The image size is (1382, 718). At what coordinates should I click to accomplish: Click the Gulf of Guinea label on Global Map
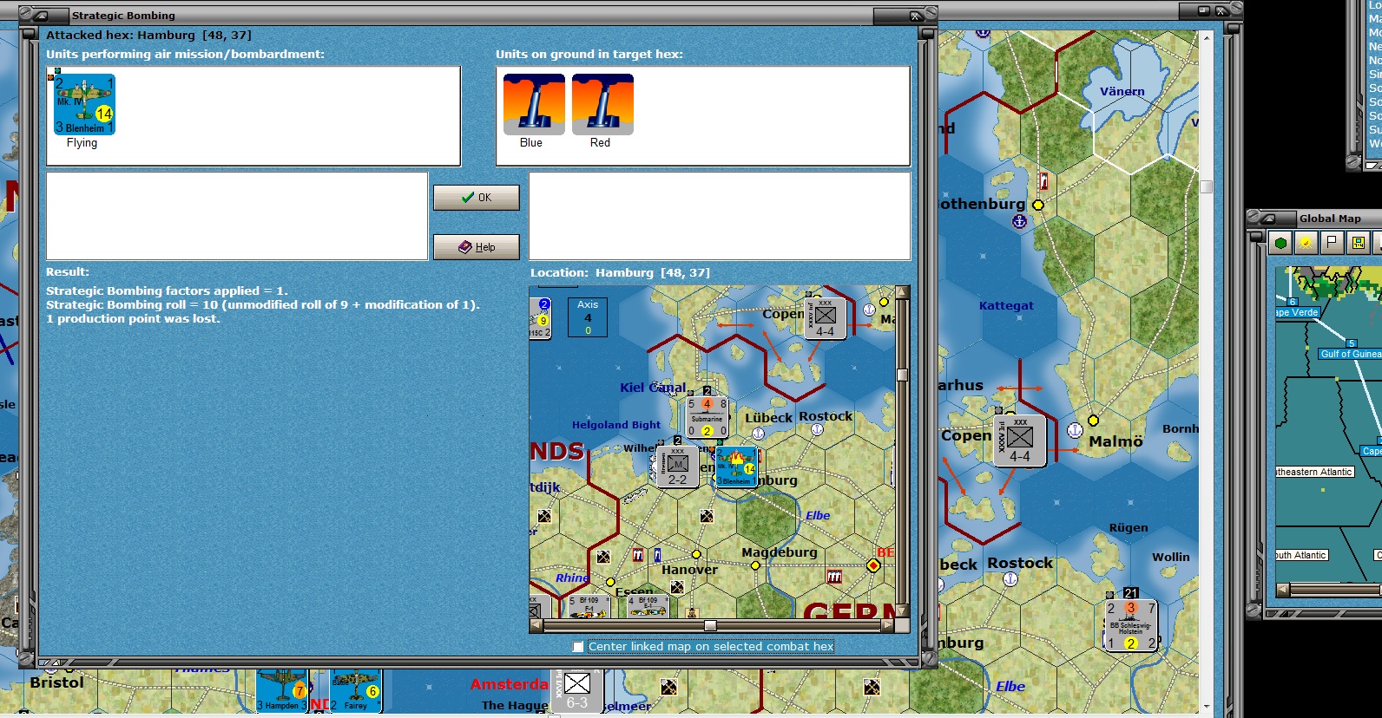[1350, 354]
